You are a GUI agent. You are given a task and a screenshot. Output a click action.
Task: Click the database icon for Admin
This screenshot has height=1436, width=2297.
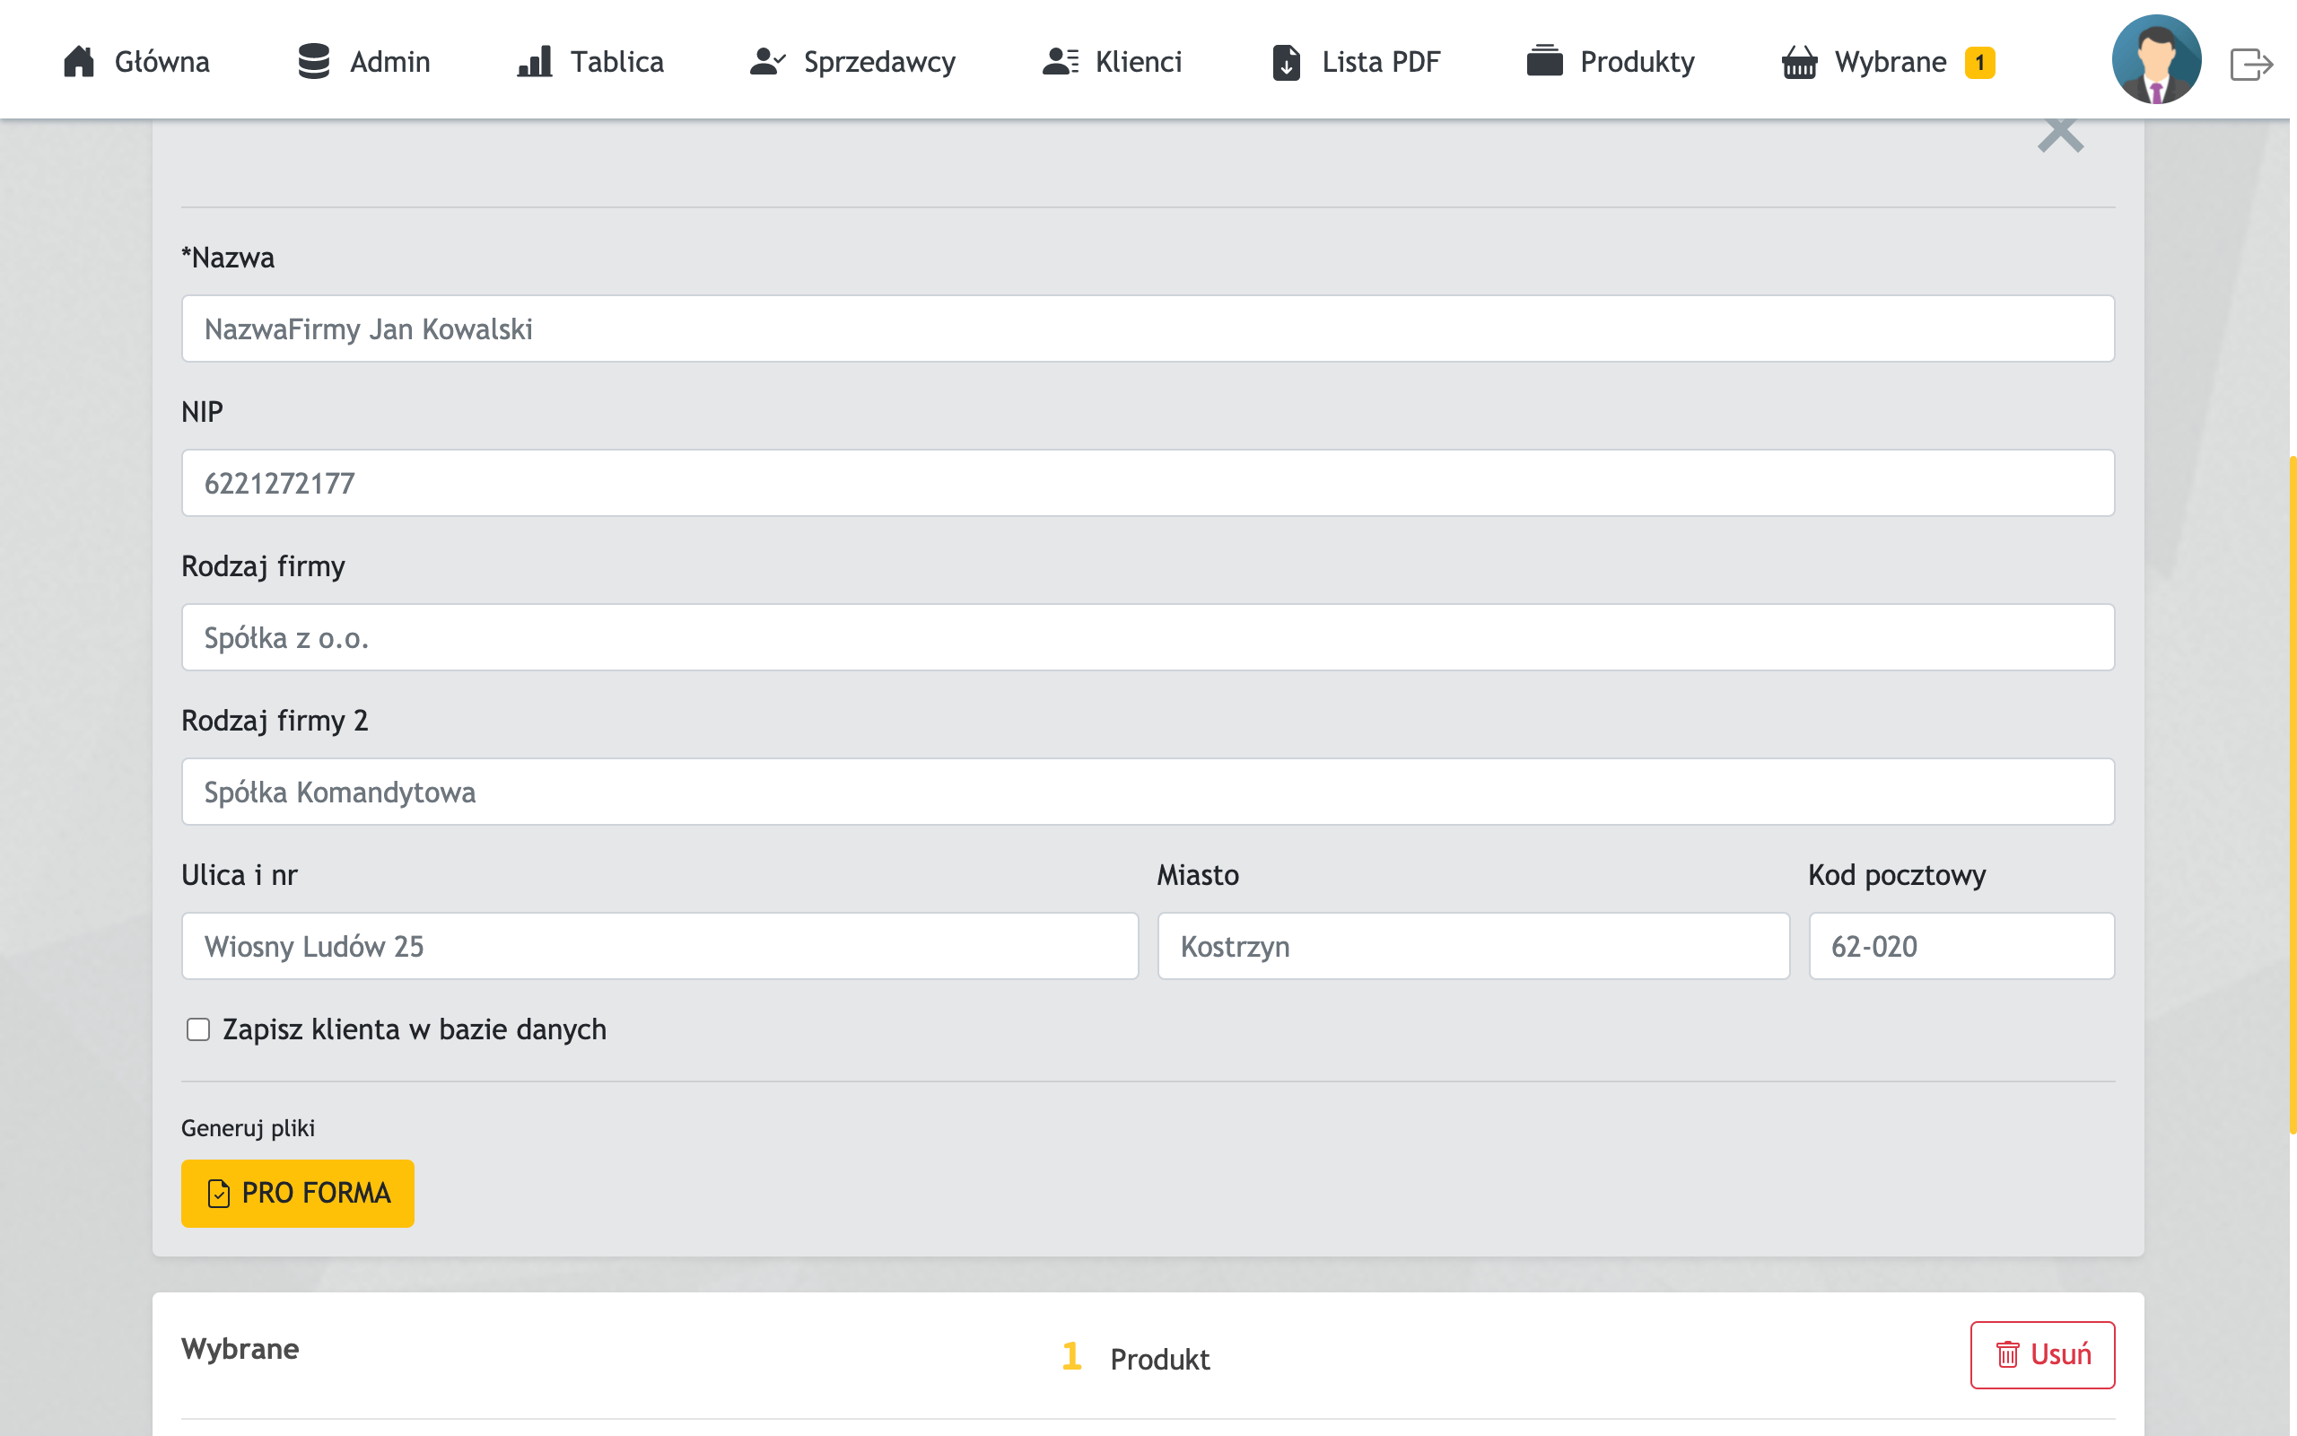point(313,62)
